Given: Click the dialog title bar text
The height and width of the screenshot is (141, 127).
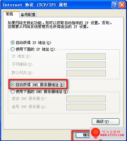Looking at the screenshot, I should tap(35, 5).
